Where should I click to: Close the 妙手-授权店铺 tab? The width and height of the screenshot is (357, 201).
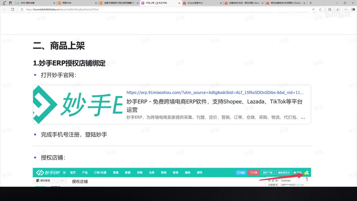(54, 3)
